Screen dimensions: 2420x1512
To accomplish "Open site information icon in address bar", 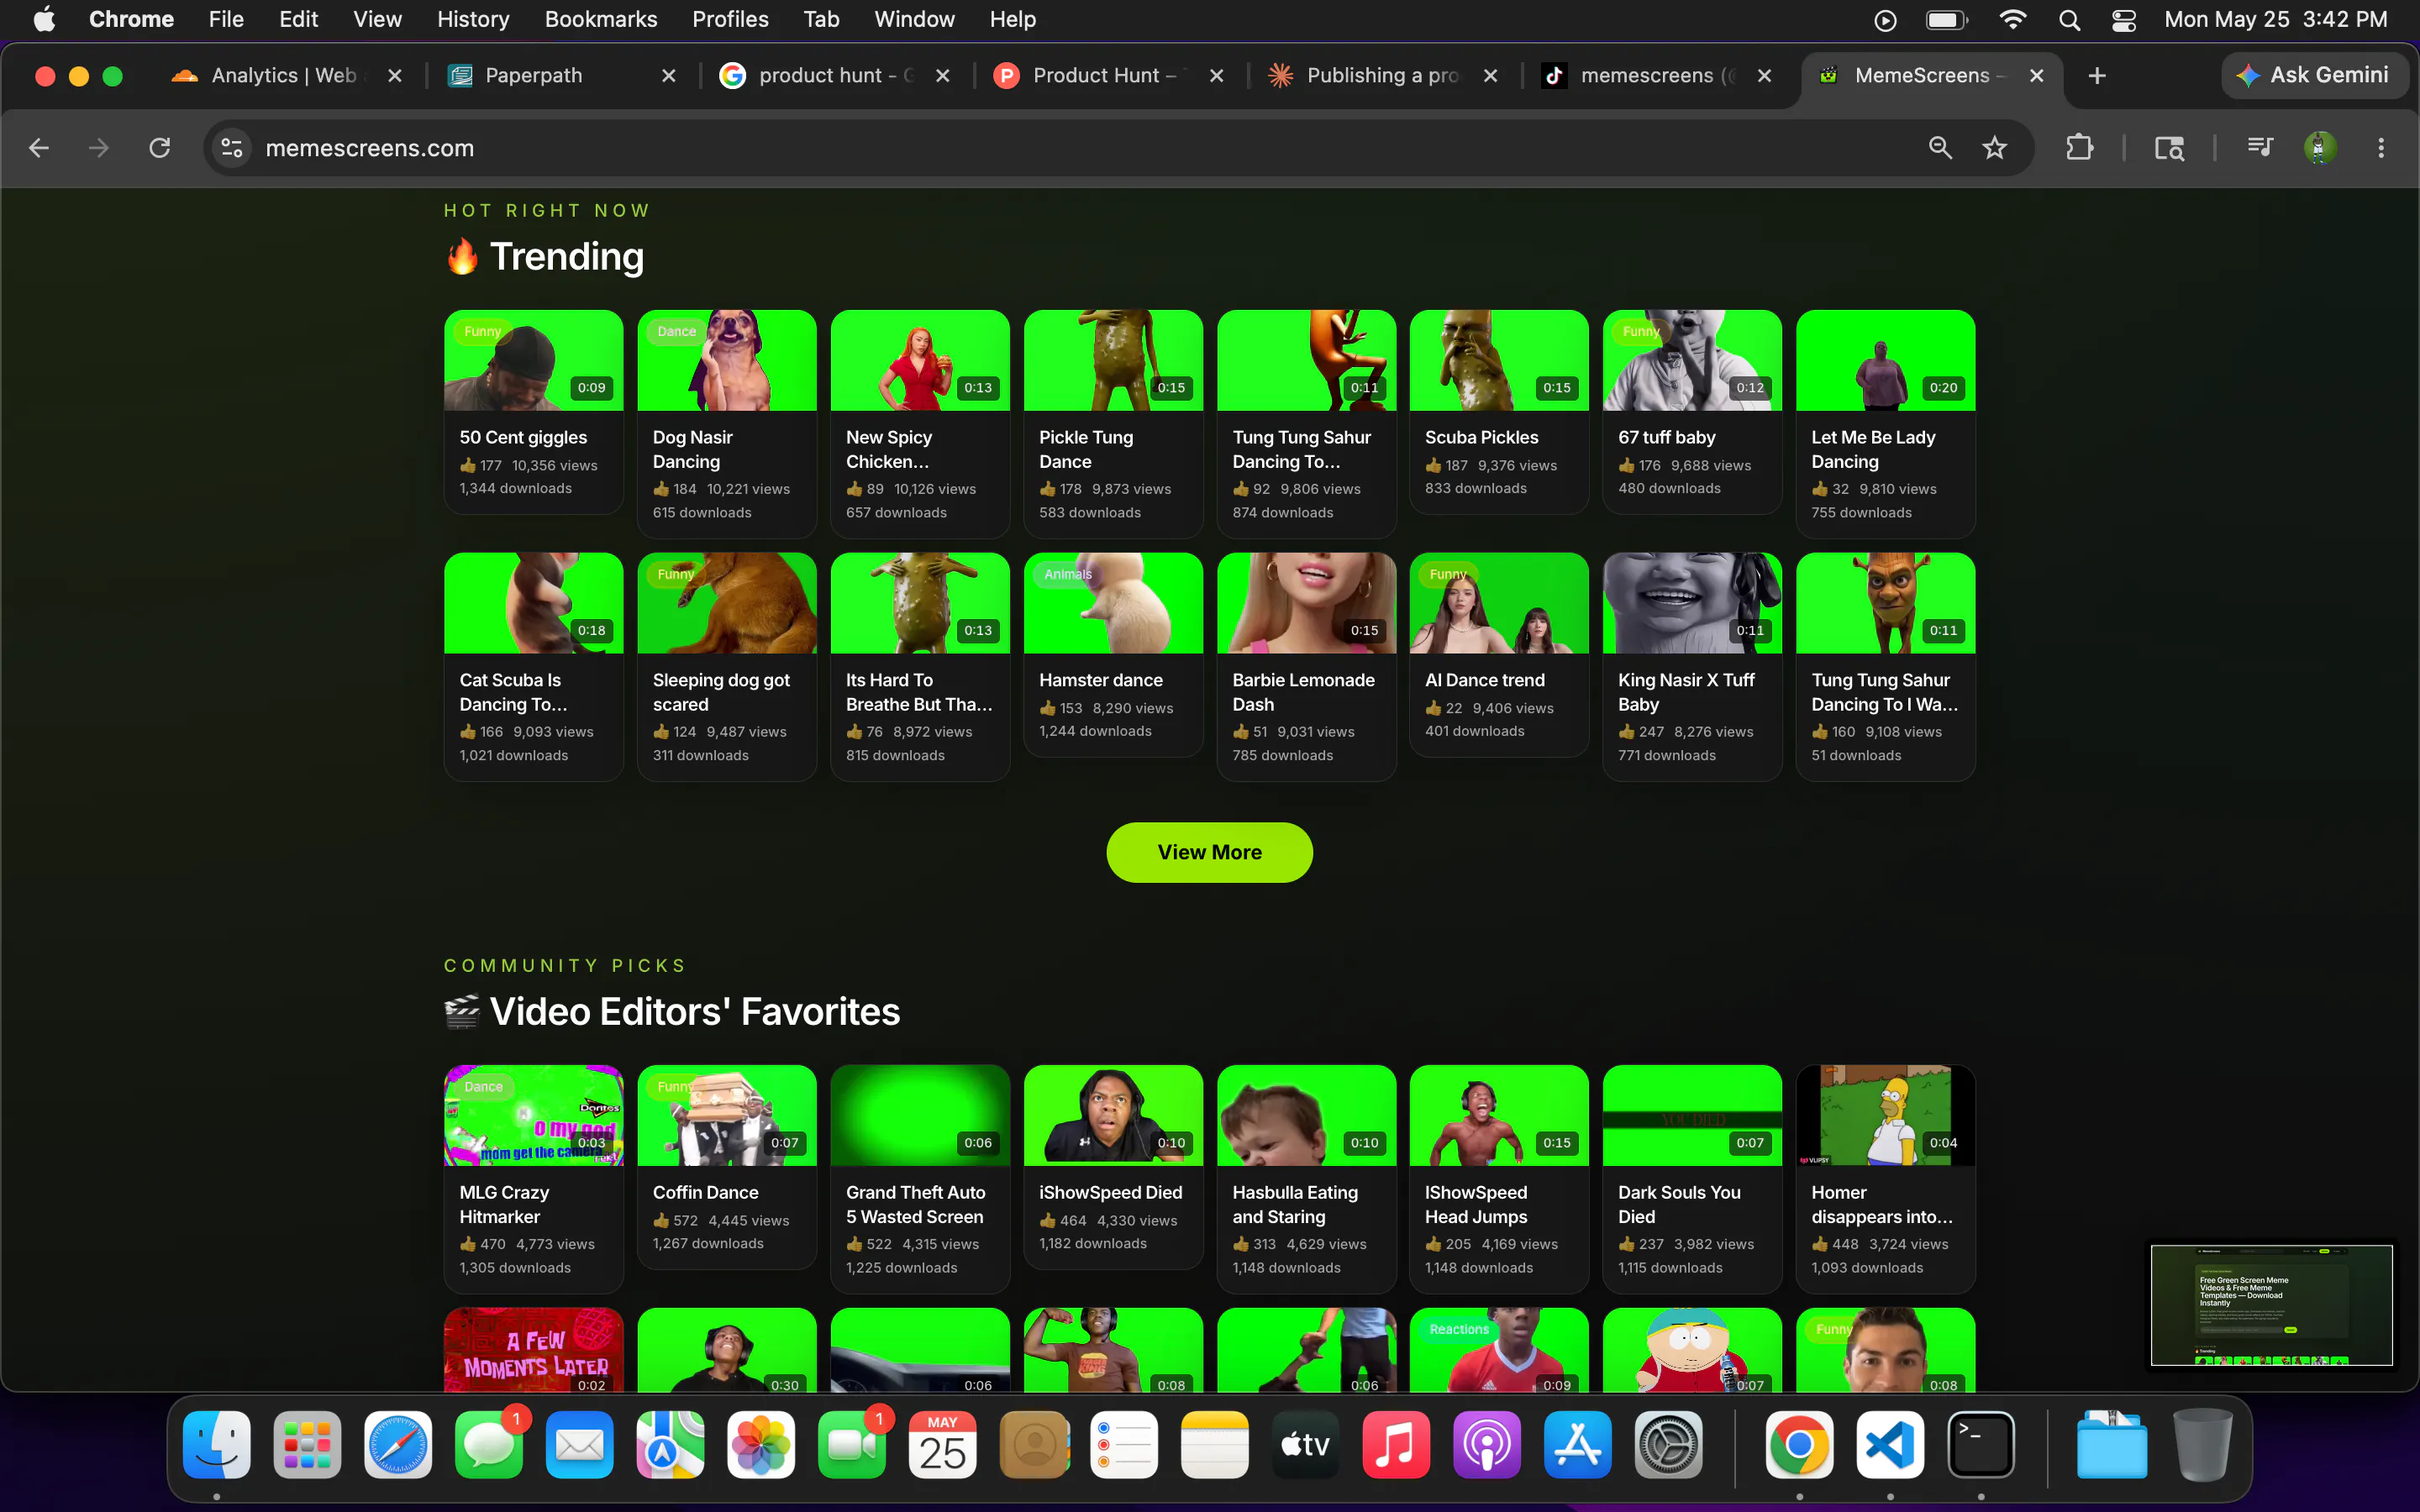I will pyautogui.click(x=232, y=148).
